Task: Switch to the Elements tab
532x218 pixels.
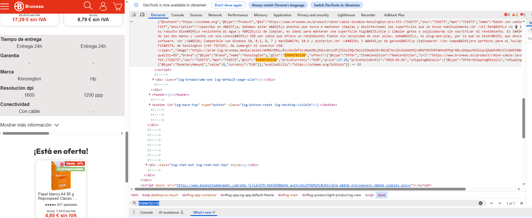Action: tap(158, 15)
